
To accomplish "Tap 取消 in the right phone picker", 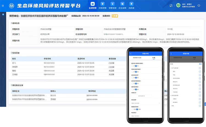I will click(172, 64).
